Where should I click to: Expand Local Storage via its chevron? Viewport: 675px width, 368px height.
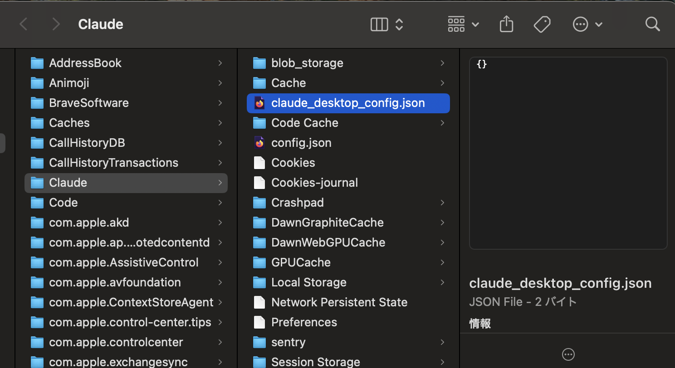(442, 282)
